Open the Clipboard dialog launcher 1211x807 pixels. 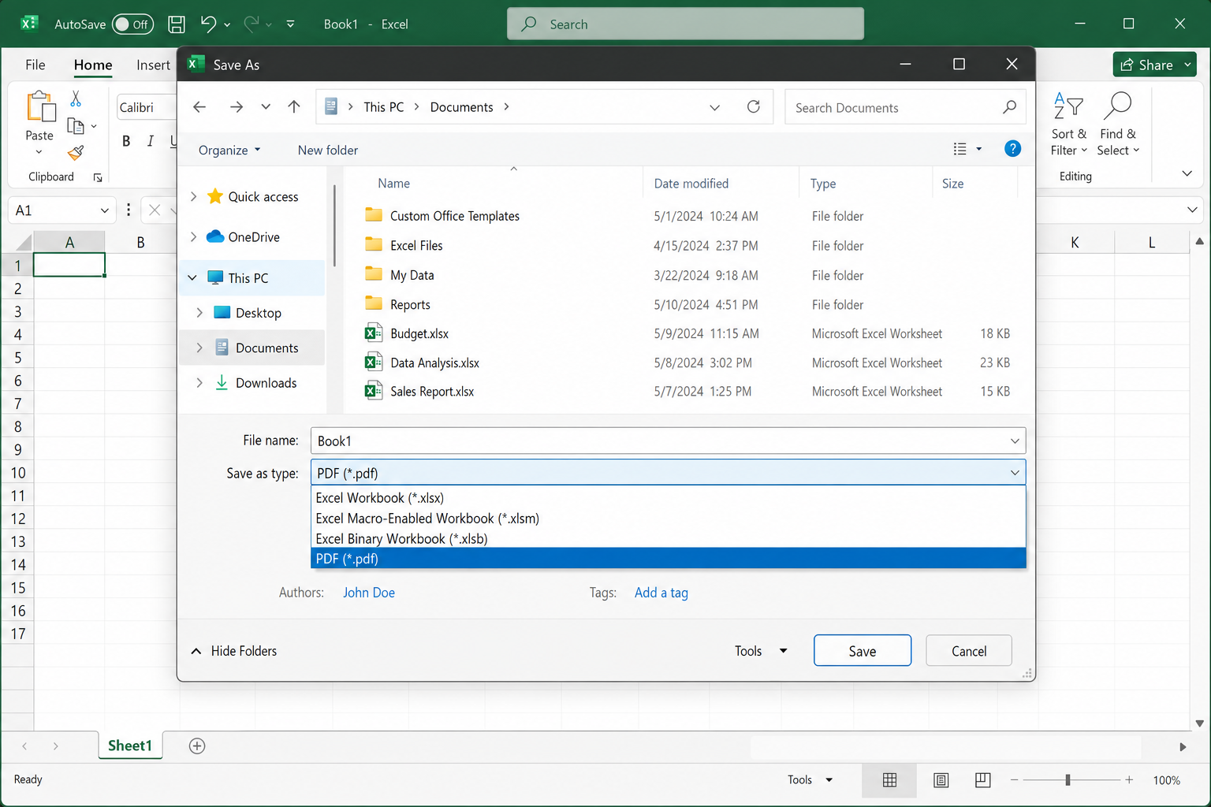98,177
